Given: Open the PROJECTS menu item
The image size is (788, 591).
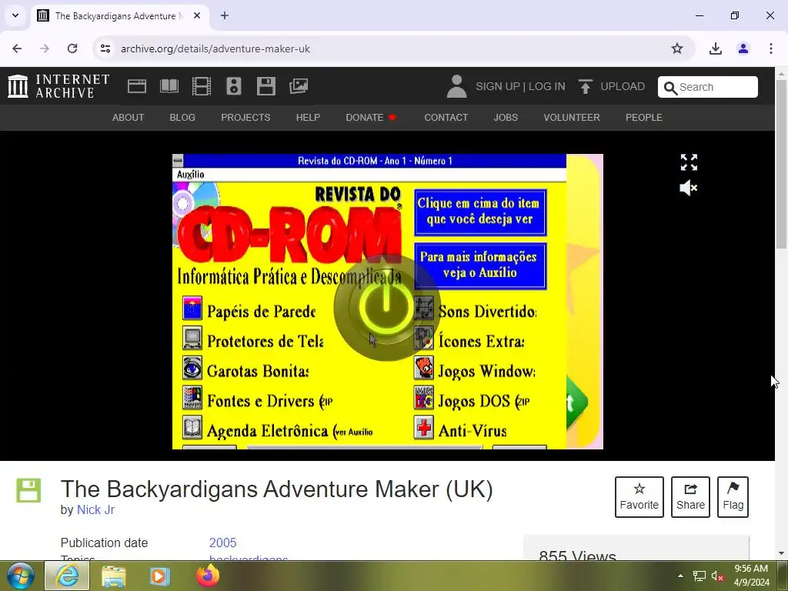Looking at the screenshot, I should [x=245, y=118].
